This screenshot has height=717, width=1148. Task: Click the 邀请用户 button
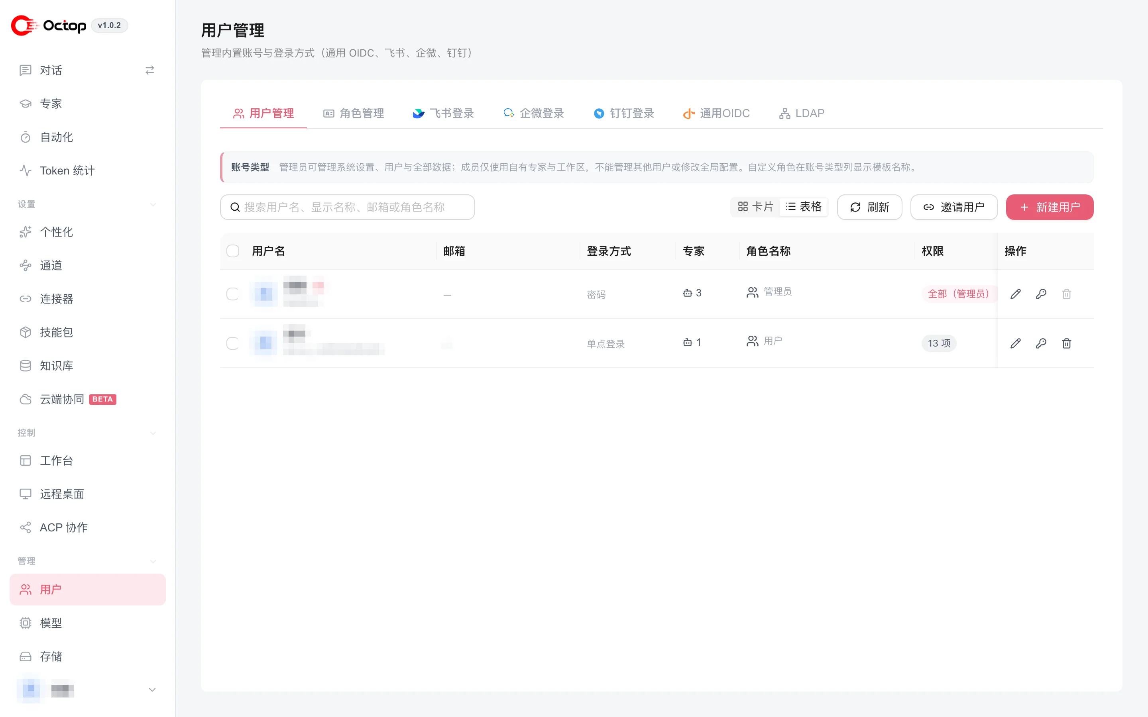pos(954,207)
